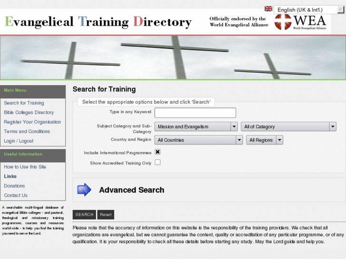Open Bible Colleges Directory menu item
This screenshot has height=259, width=346.
pos(29,113)
